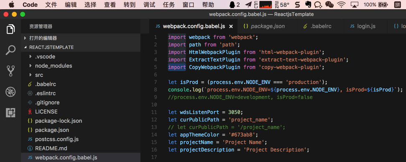Open the Debug view icon
The height and width of the screenshot is (162, 406).
(10, 91)
